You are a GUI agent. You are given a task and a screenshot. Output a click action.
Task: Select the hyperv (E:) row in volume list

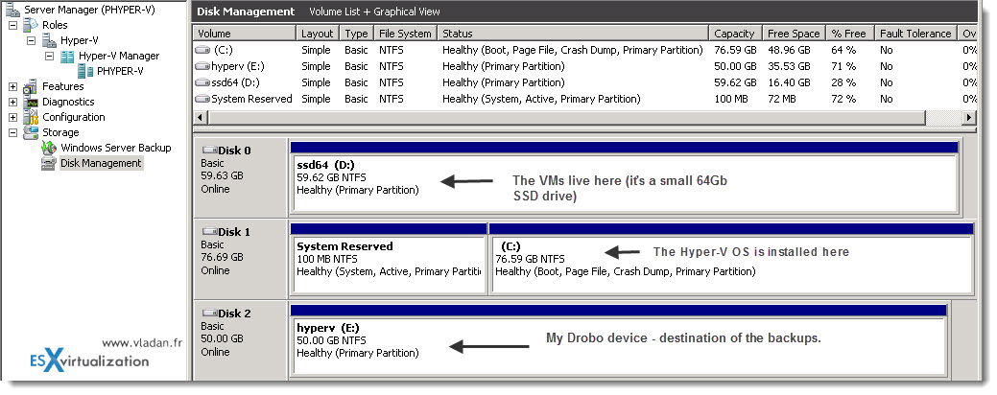tap(585, 66)
